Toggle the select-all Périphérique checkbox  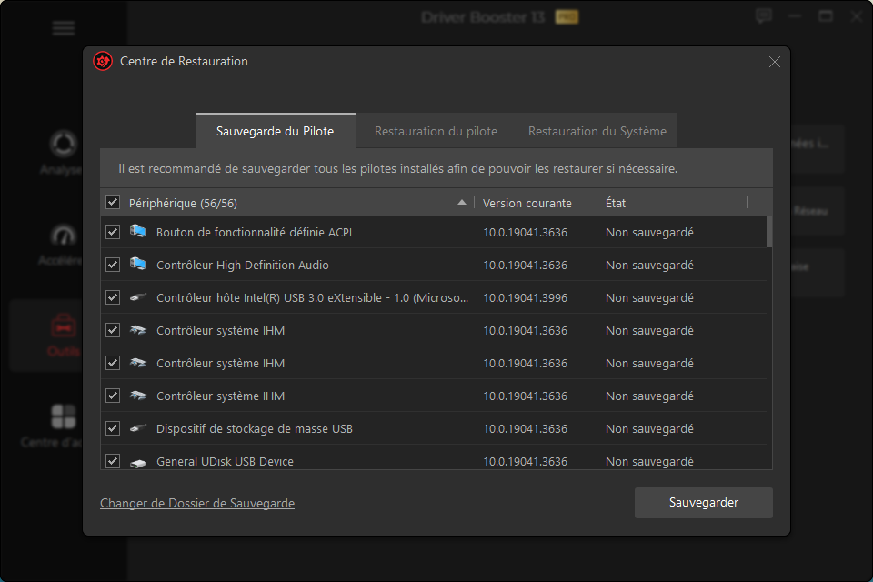coord(113,202)
